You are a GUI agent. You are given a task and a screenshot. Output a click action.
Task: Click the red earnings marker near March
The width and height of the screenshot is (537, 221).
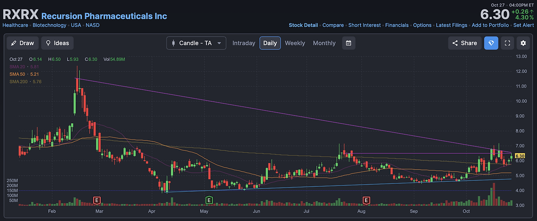click(x=98, y=200)
